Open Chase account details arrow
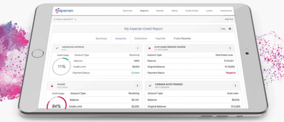This screenshot has width=284, height=122. 137,86
